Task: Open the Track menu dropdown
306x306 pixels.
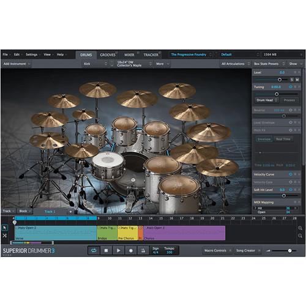Action: pyautogui.click(x=9, y=211)
